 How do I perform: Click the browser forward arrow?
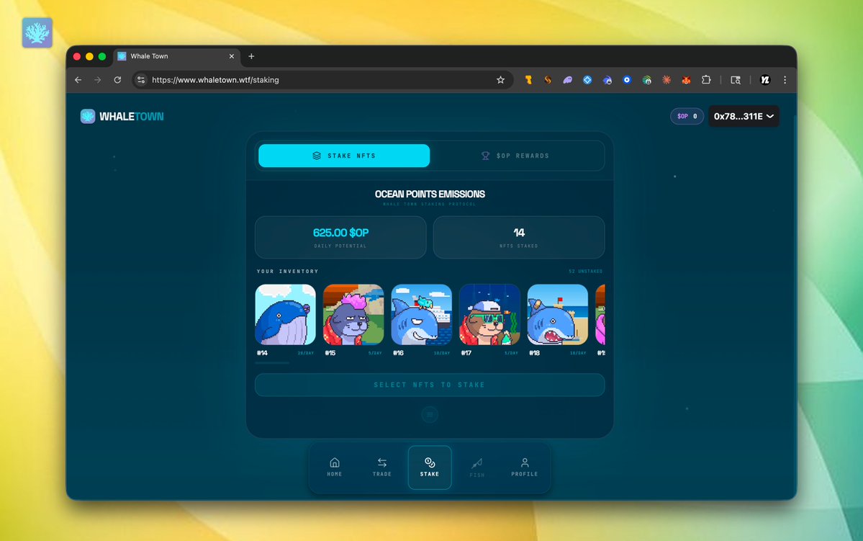97,80
